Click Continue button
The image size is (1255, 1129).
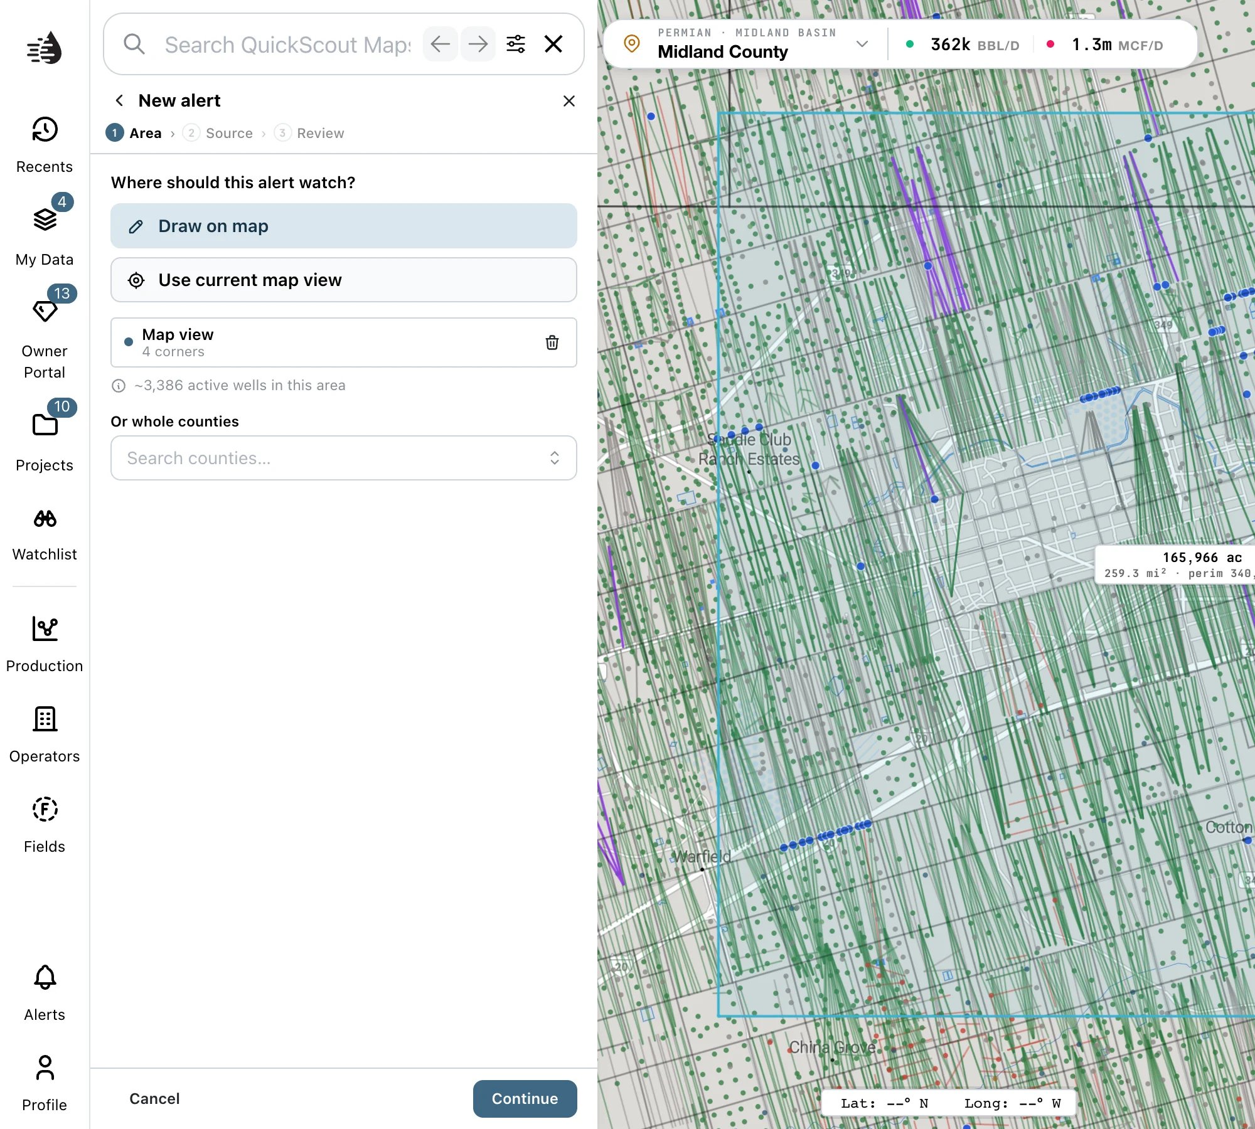pyautogui.click(x=525, y=1099)
